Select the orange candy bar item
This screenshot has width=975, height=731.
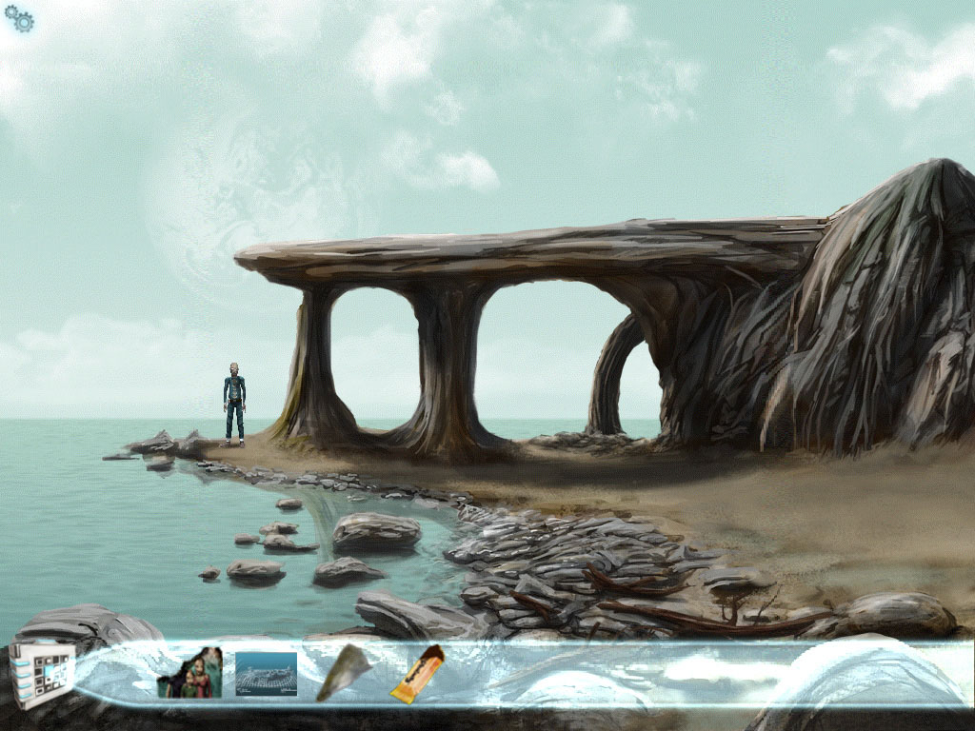tap(417, 674)
